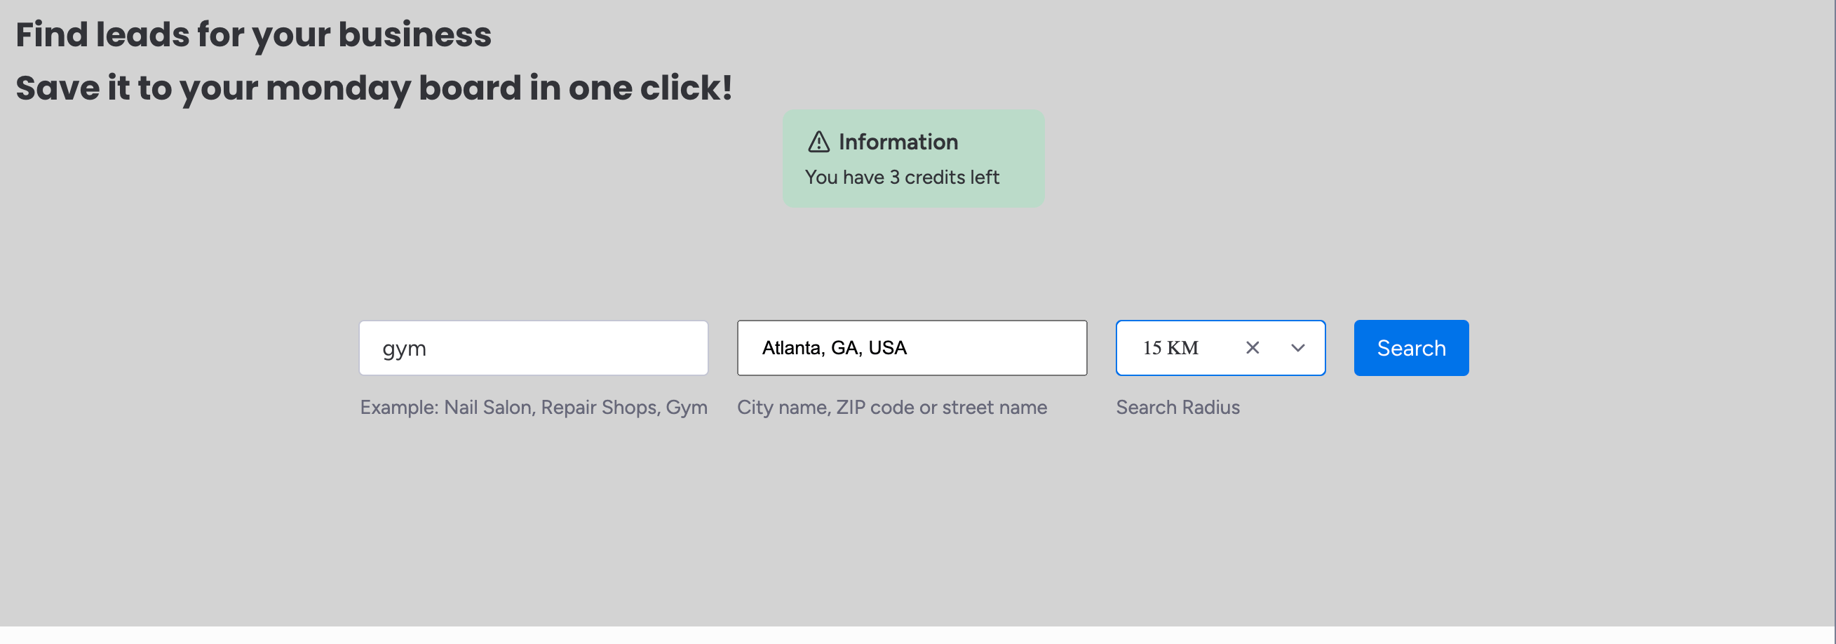Viewport: 1836px width, 644px height.
Task: Click the number 3 in the credits message
Action: (894, 177)
